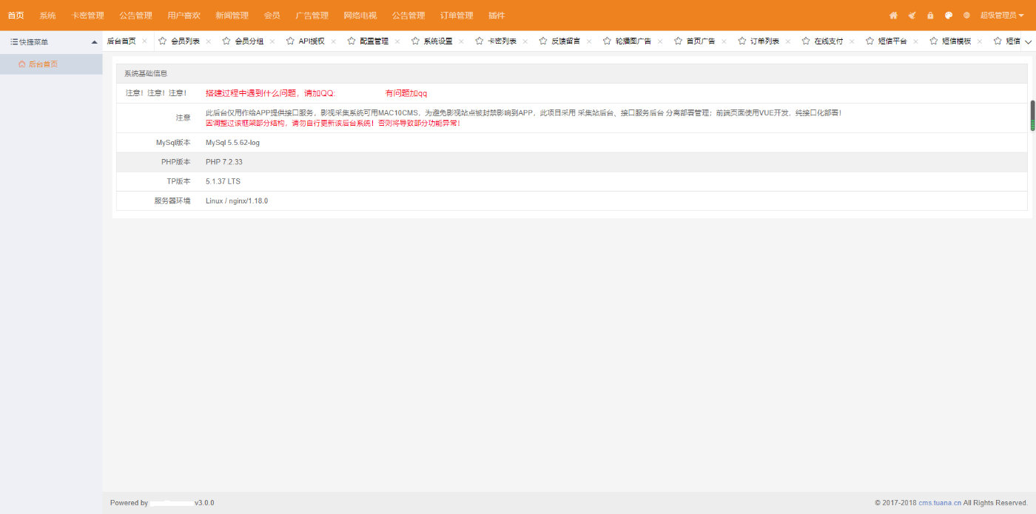
Task: Click the lock screen padlock icon
Action: point(930,16)
